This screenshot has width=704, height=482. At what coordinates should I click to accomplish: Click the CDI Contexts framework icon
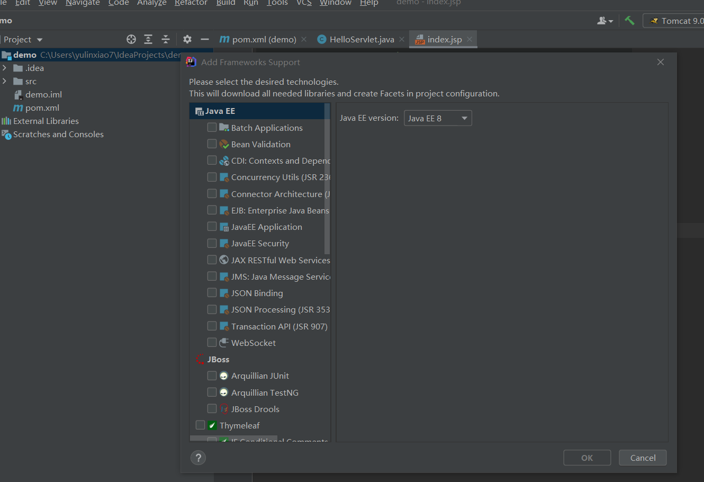pyautogui.click(x=224, y=160)
